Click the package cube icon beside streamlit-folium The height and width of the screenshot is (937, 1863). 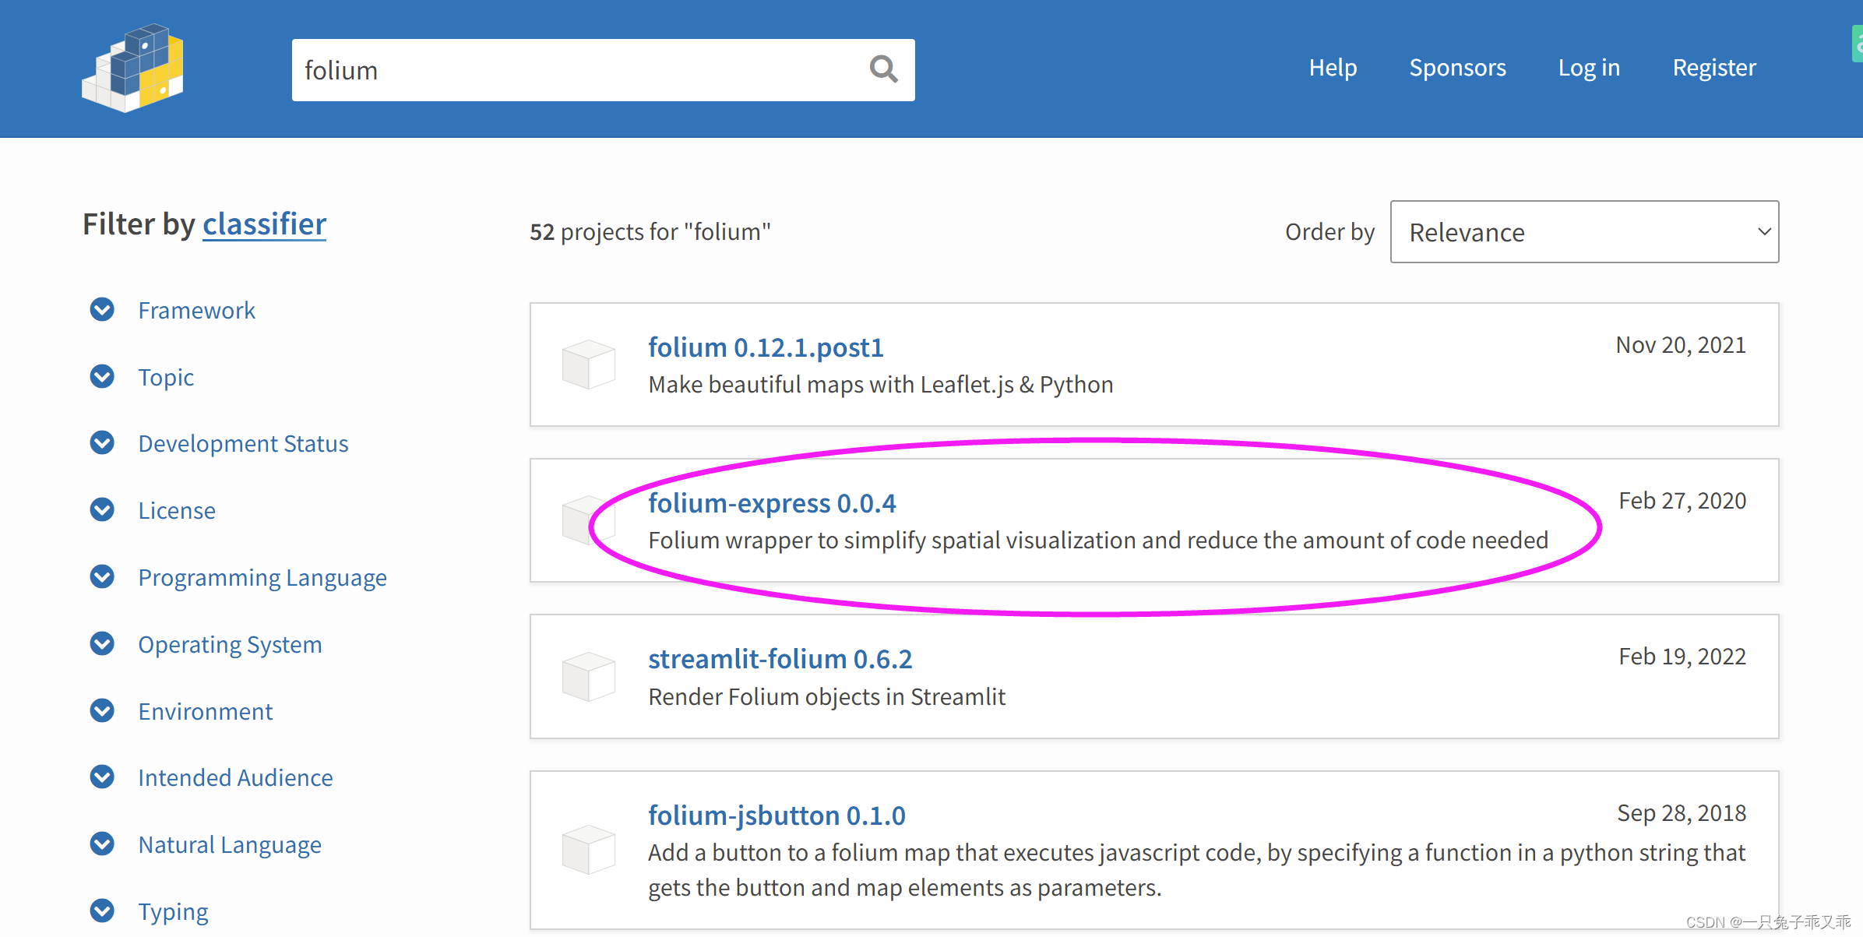(589, 676)
